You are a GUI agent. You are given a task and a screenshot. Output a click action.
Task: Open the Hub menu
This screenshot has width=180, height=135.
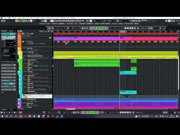point(68,18)
